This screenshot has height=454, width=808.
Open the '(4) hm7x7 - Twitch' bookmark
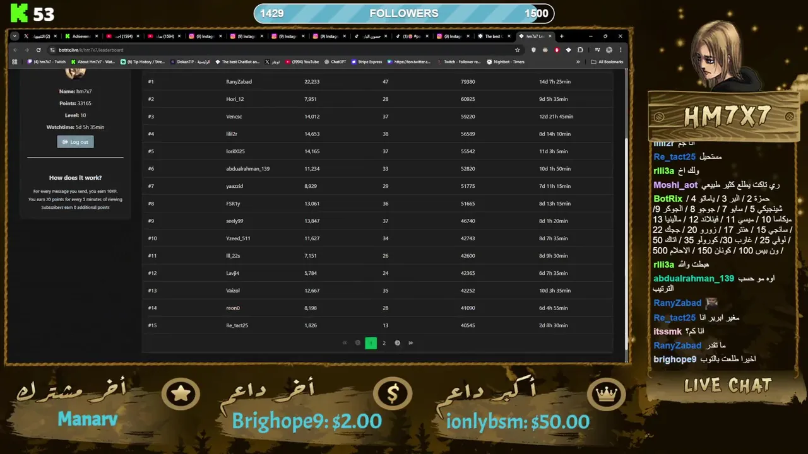coord(47,62)
